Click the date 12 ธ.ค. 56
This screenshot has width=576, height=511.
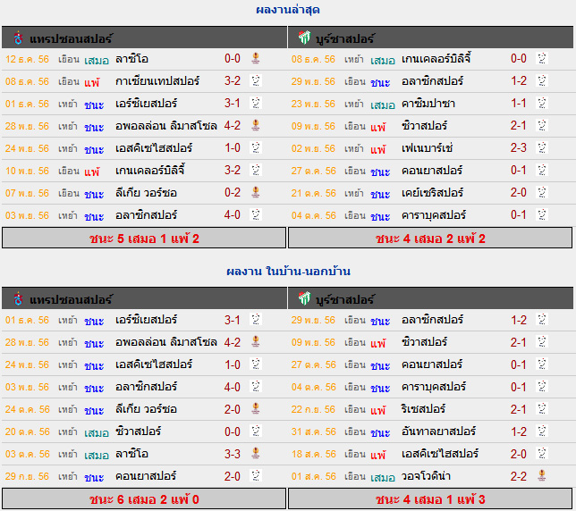click(x=27, y=59)
